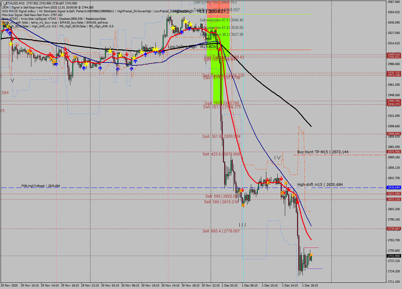The image size is (402, 289).
Task: Click the blue 2830.684 price tag on axis
Action: [394, 187]
